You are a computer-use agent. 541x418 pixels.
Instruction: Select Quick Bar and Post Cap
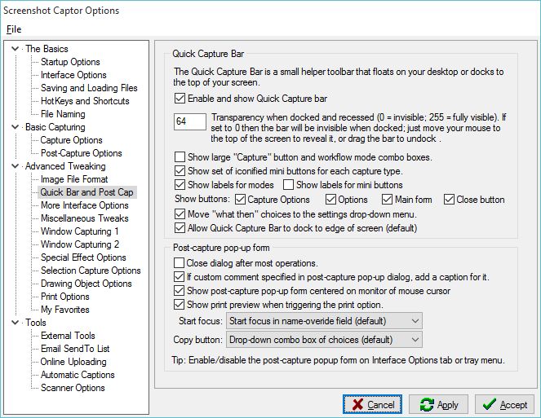pyautogui.click(x=87, y=192)
